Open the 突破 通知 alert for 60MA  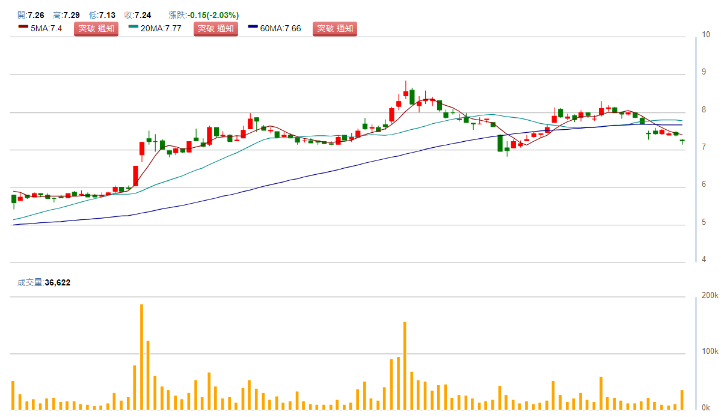335,28
